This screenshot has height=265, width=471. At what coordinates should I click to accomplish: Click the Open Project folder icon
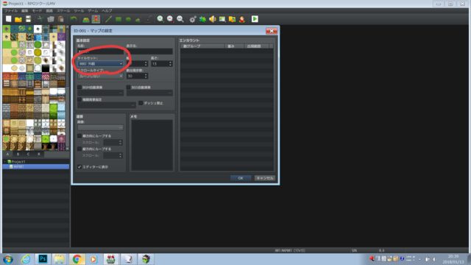18,19
